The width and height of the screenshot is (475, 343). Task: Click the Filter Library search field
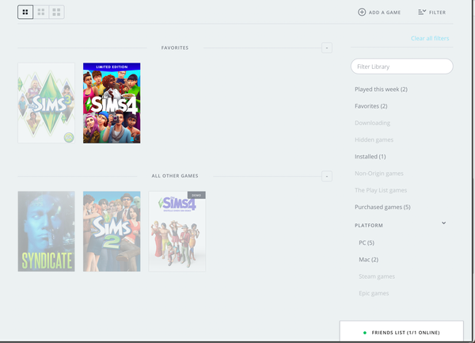point(401,67)
